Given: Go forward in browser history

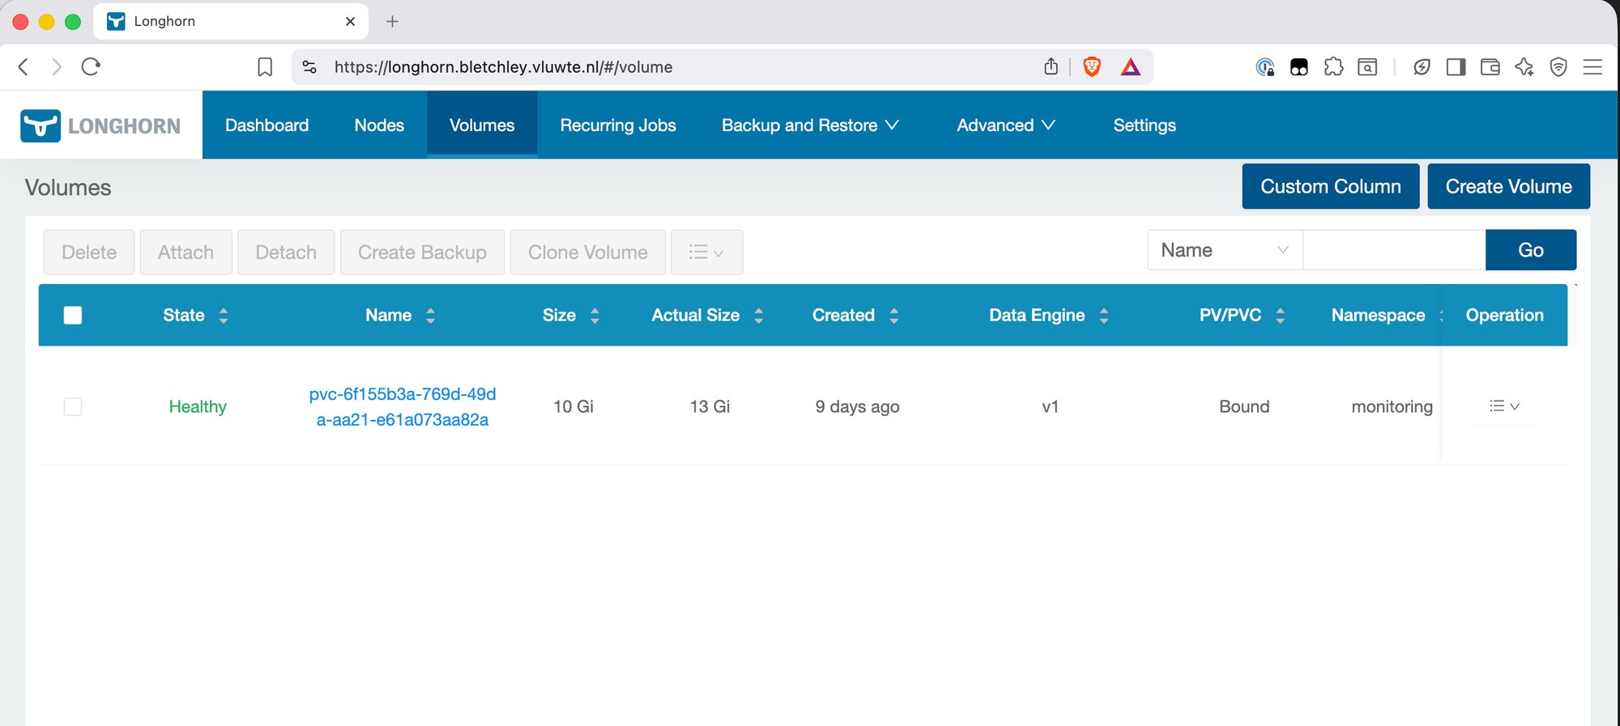Looking at the screenshot, I should pyautogui.click(x=57, y=67).
